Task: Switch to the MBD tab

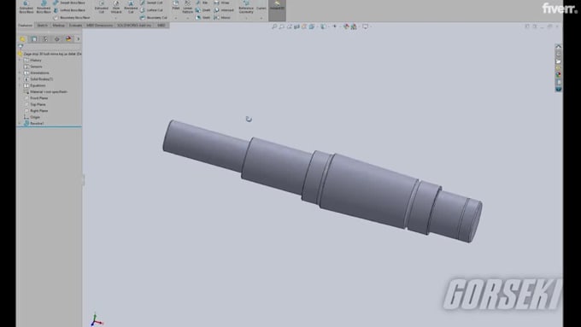Action: pyautogui.click(x=161, y=25)
